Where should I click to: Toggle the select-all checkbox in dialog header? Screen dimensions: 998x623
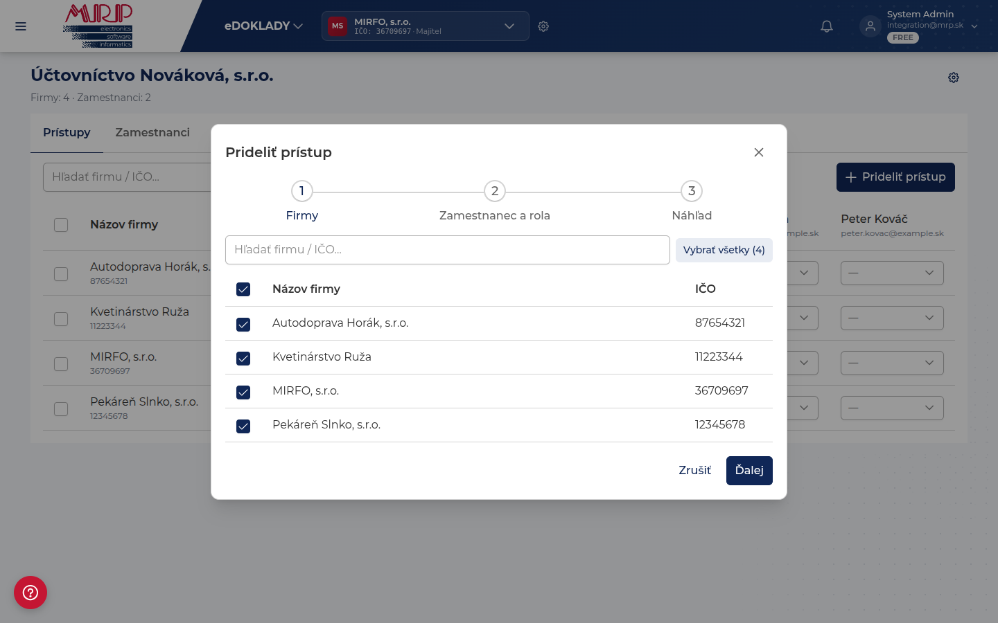click(x=243, y=289)
